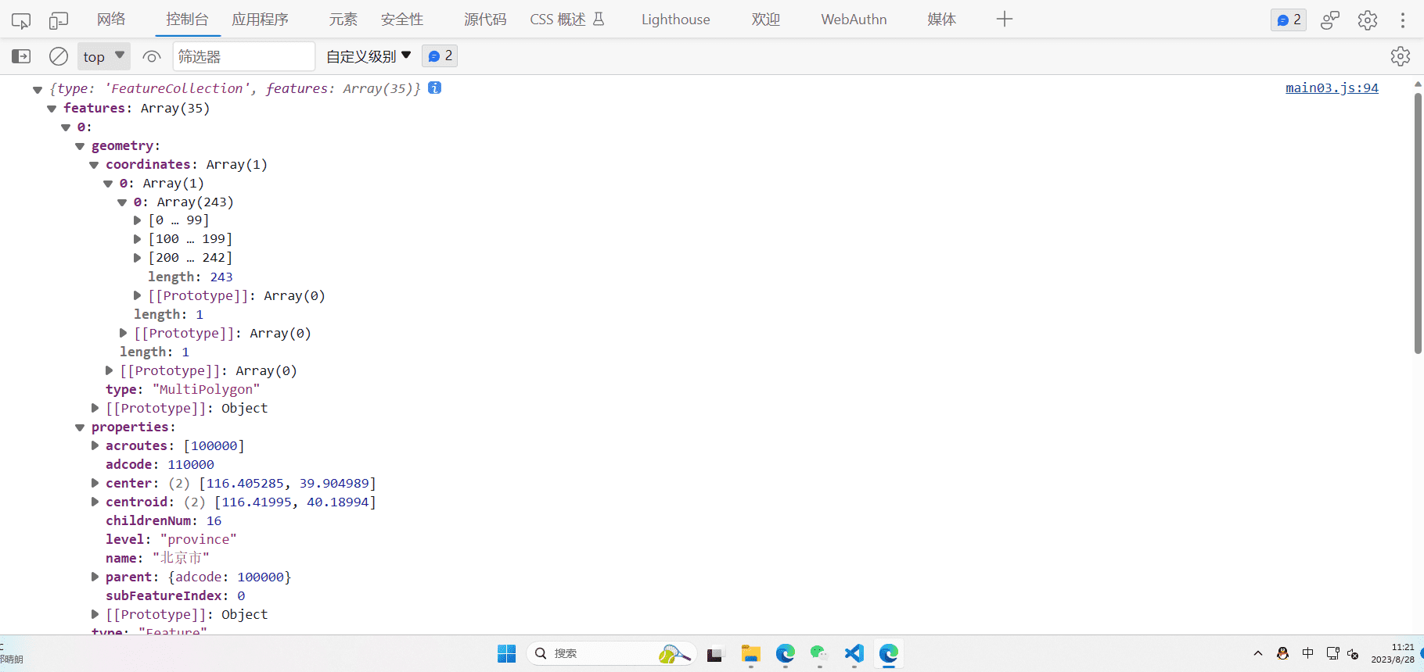This screenshot has height=672, width=1424.
Task: Open Visual Studio Code from the taskbar
Action: click(x=854, y=653)
